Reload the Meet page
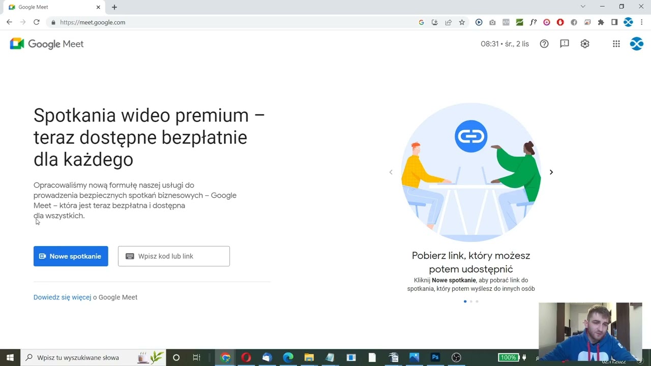Screen dimensions: 651x366 point(37,22)
